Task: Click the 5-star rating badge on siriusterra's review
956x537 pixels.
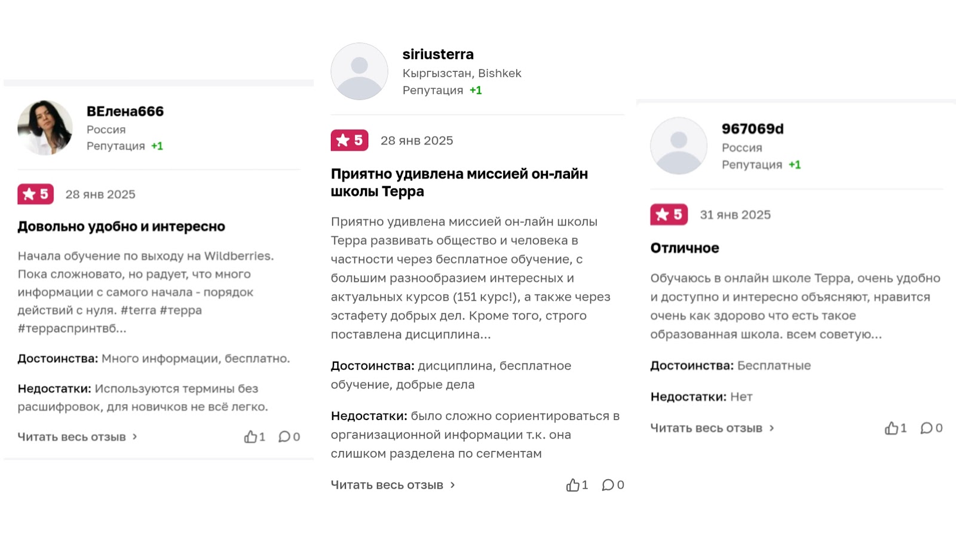Action: coord(350,140)
